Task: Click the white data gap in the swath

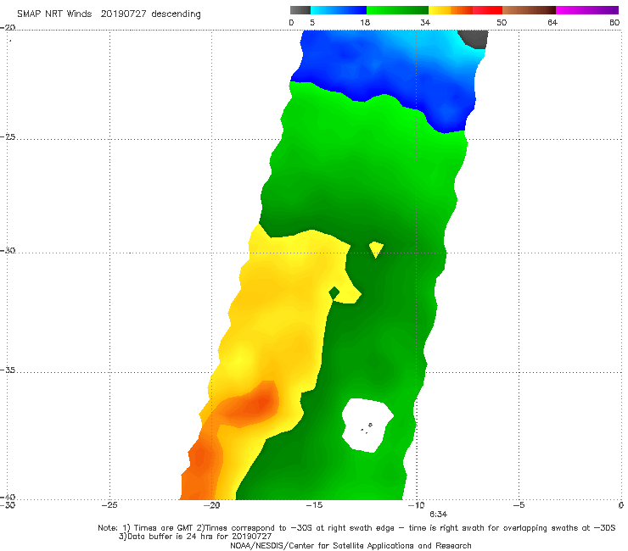Action: click(367, 425)
